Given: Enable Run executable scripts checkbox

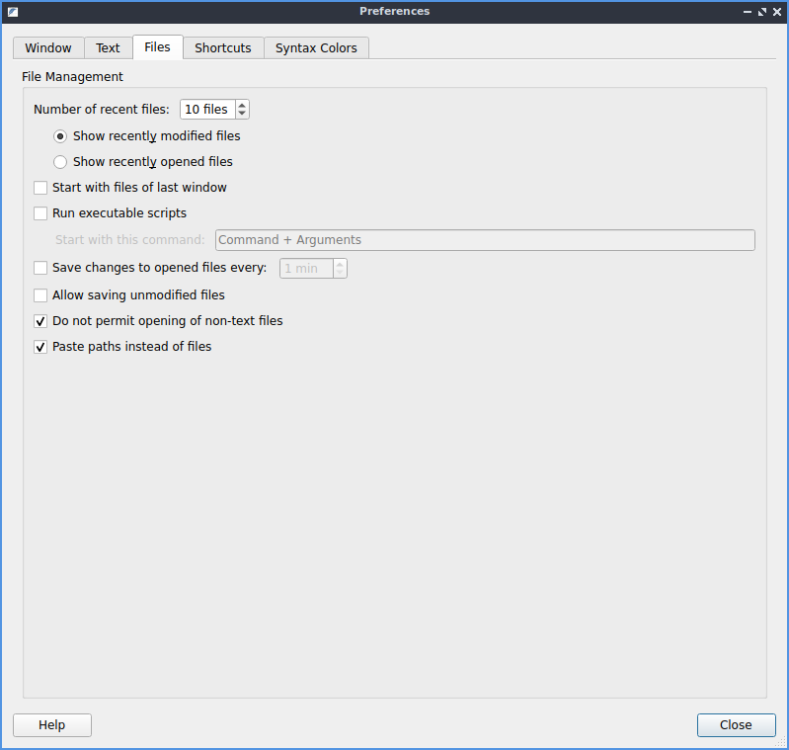Looking at the screenshot, I should click(40, 213).
